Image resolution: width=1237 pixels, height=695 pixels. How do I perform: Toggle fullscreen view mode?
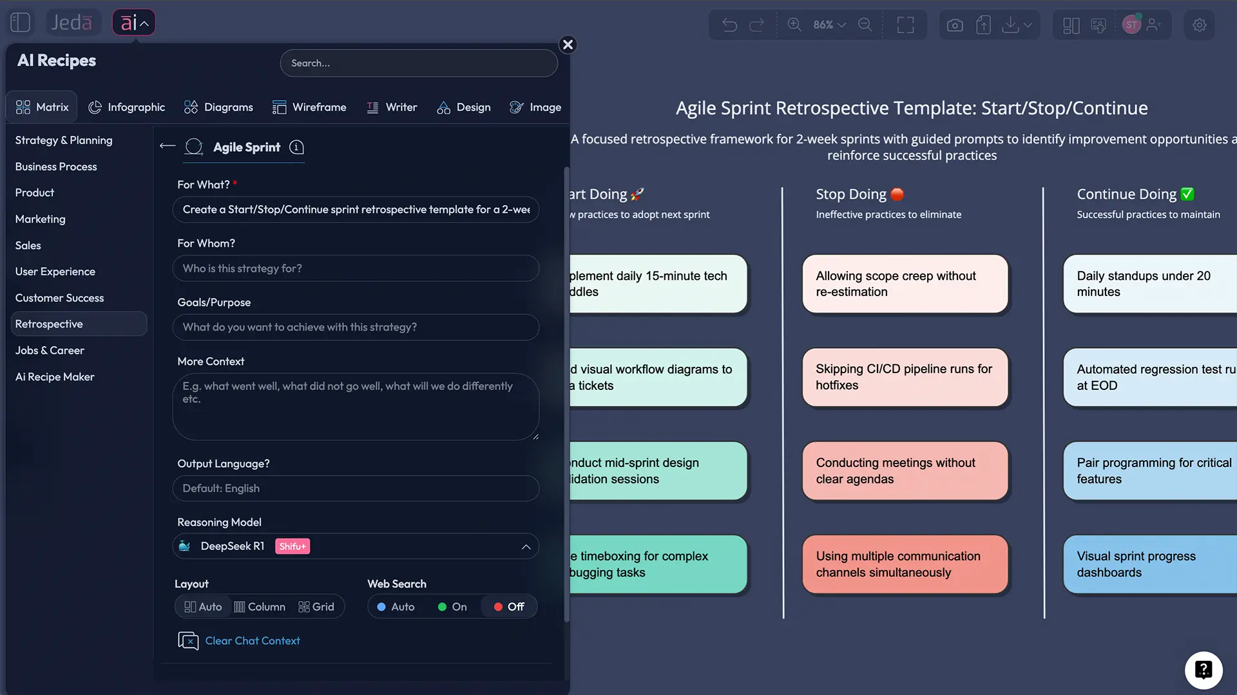906,24
